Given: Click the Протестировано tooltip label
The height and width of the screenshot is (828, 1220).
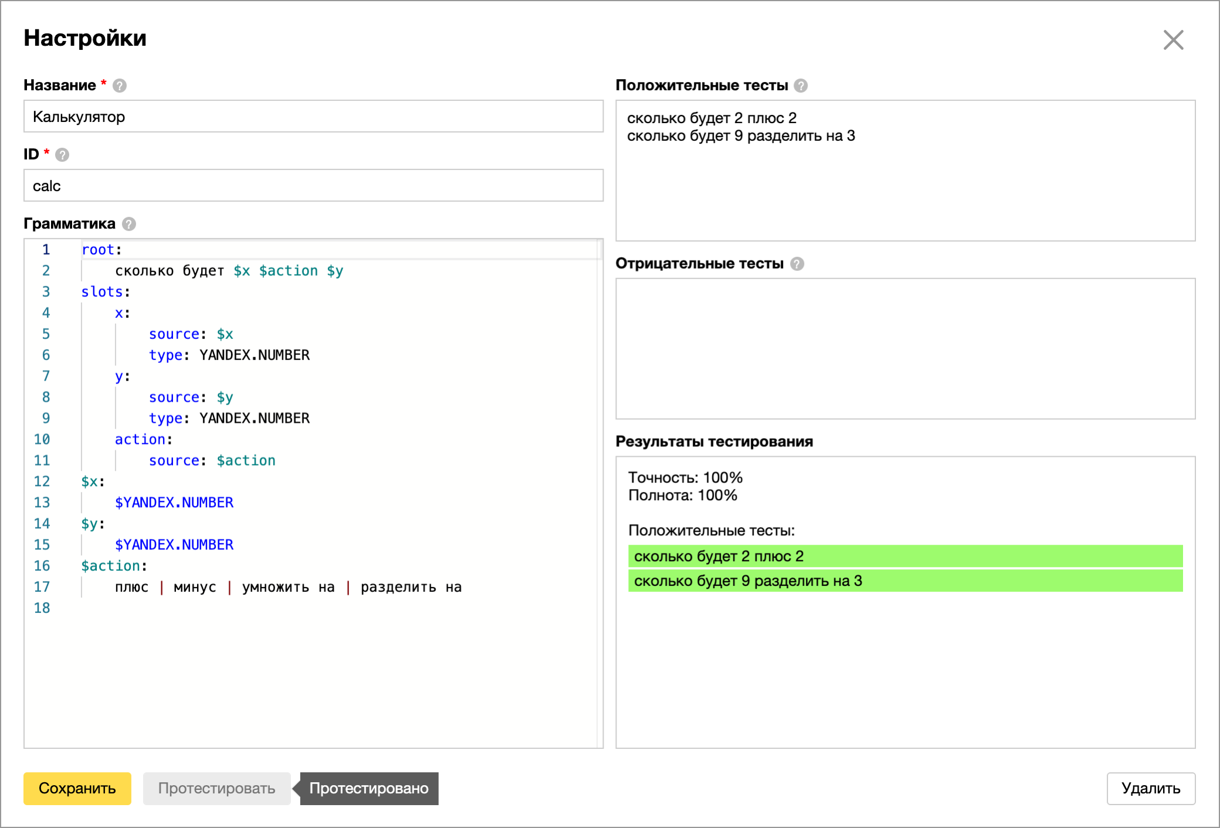Looking at the screenshot, I should [369, 788].
